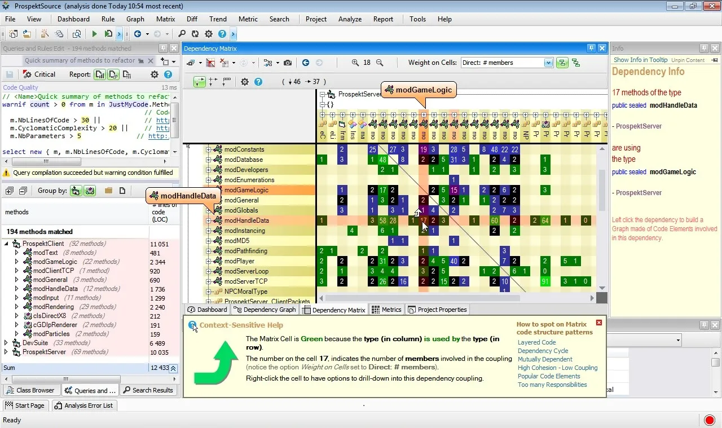722x428 pixels.
Task: Click the folder icon next to Group by
Action: click(x=108, y=191)
